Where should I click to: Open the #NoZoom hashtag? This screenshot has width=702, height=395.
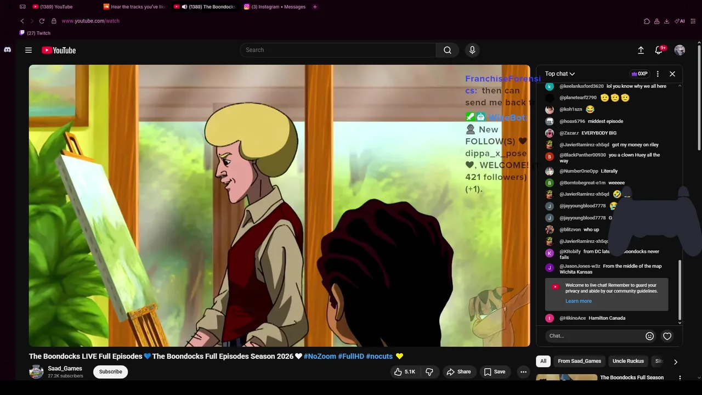click(x=320, y=357)
